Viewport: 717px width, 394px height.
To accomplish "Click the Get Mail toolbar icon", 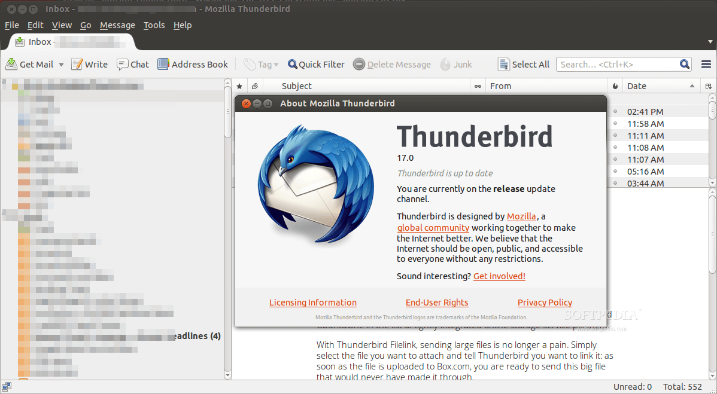I will pos(11,65).
